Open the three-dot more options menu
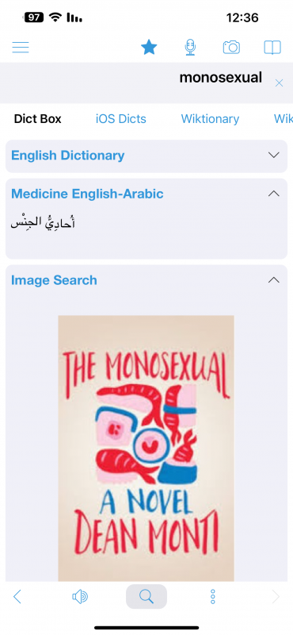293x635 pixels. coord(212,597)
